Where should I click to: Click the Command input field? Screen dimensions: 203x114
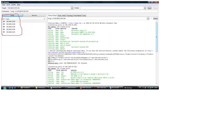tap(84, 11)
